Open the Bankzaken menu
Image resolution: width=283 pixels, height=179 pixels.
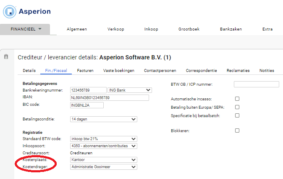tap(231, 29)
